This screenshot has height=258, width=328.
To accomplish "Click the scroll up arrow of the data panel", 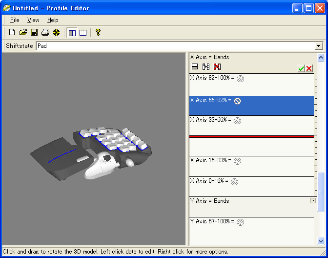I will click(x=321, y=57).
